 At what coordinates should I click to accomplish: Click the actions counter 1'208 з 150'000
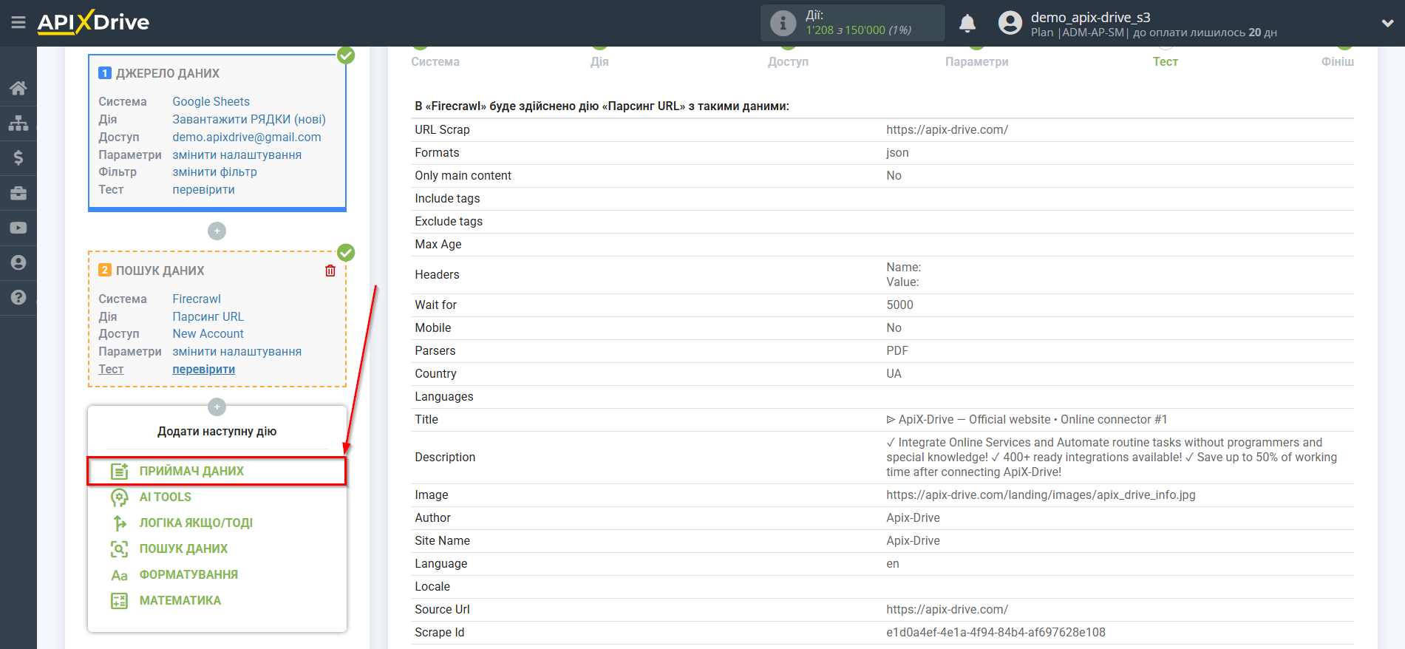point(858,30)
